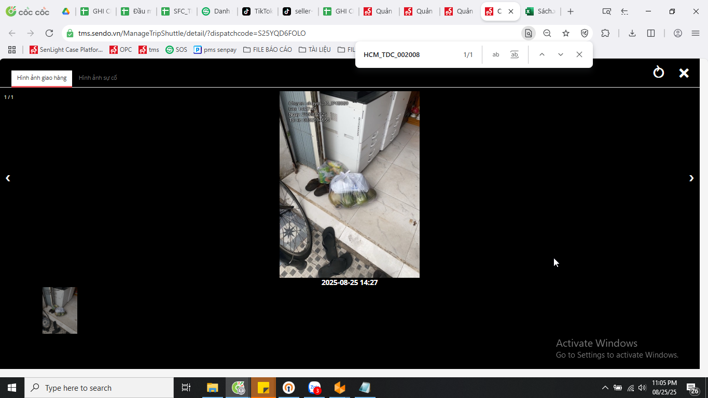Image resolution: width=708 pixels, height=398 pixels.
Task: Switch to Hình ảnh giao hàng tab
Action: click(x=41, y=78)
